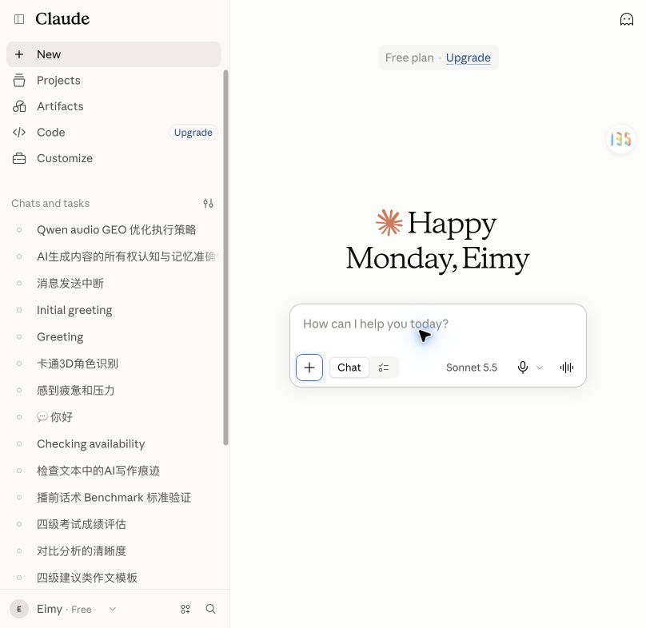Click the Code brackets icon
Viewport: 646px width, 628px height.
click(x=19, y=132)
